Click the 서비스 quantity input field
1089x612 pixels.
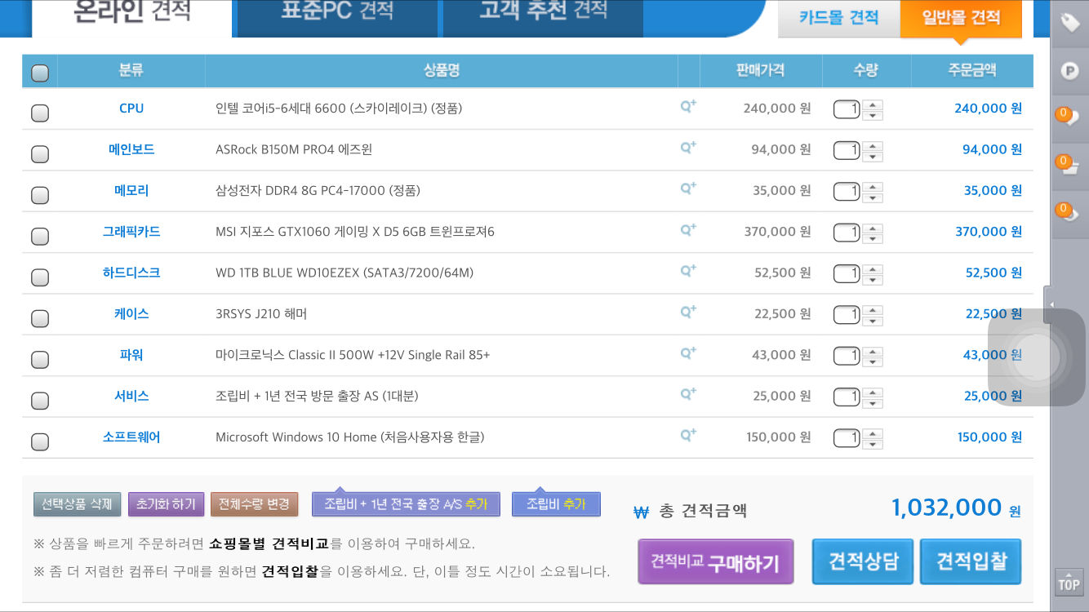click(847, 397)
